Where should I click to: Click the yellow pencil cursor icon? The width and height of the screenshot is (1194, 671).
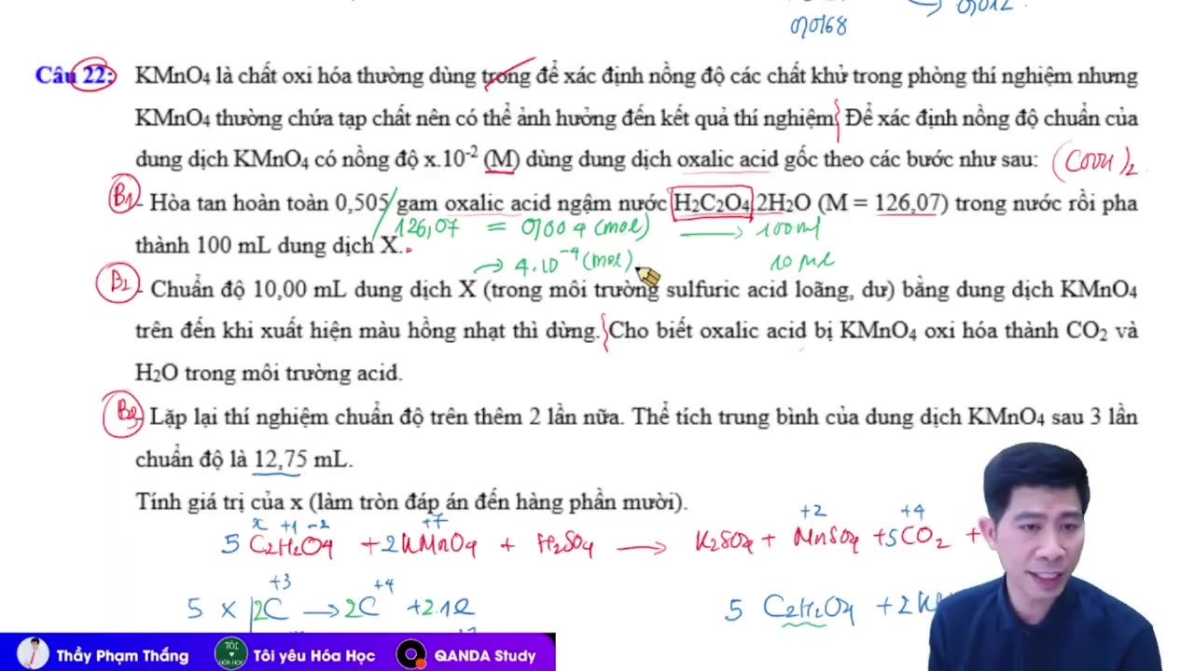[648, 276]
